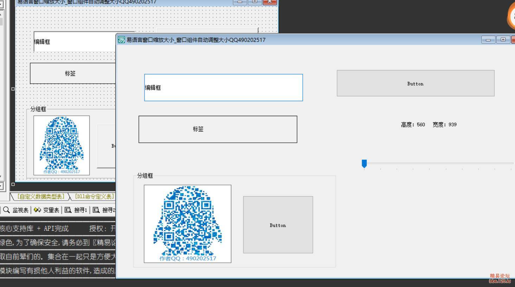Click the magnifier icon beside 监视表
Screen dimensions: 515x287
point(6,210)
